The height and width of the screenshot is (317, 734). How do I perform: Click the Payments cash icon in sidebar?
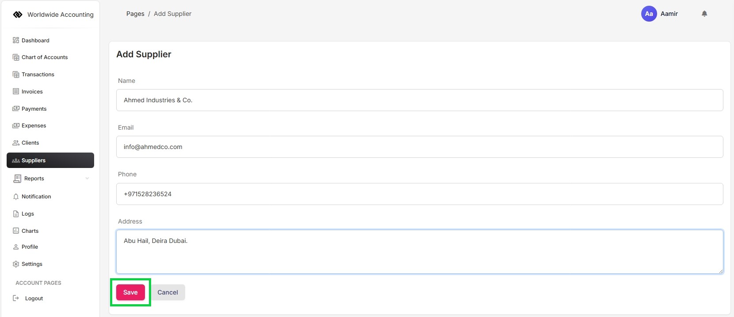pos(16,108)
